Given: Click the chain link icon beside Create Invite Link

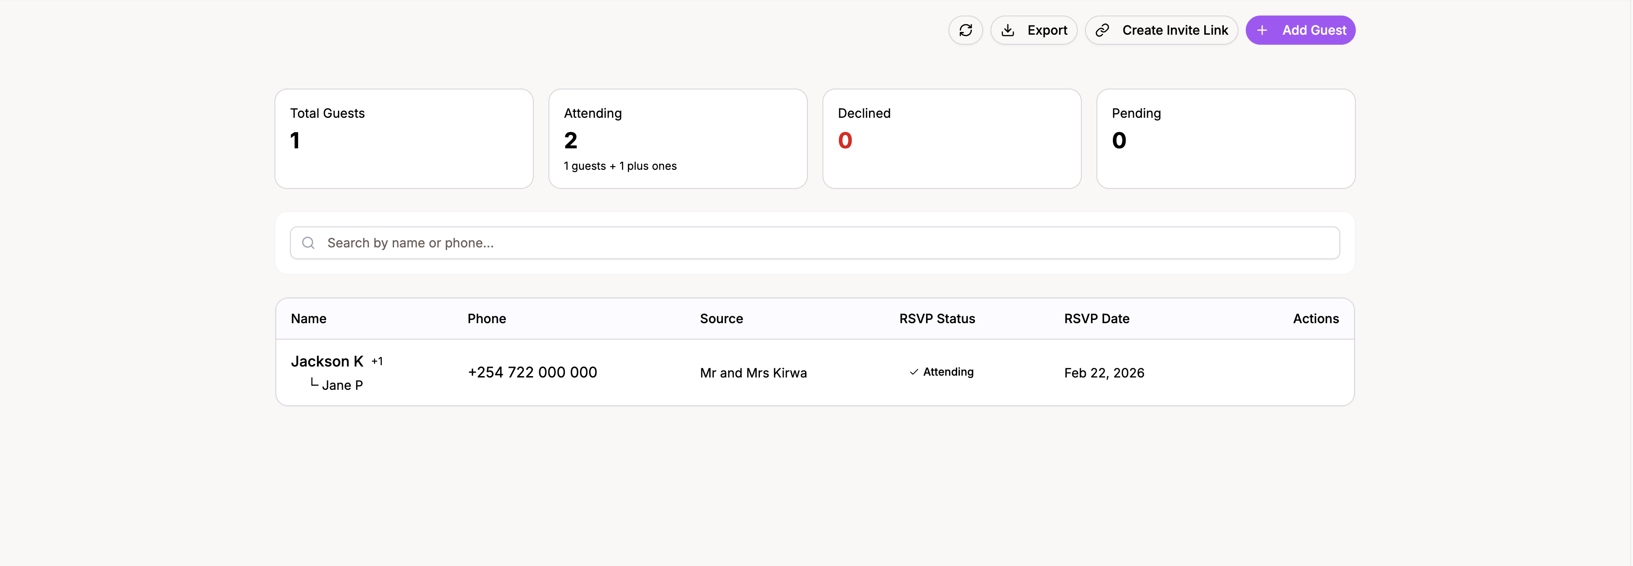Looking at the screenshot, I should click(1102, 30).
